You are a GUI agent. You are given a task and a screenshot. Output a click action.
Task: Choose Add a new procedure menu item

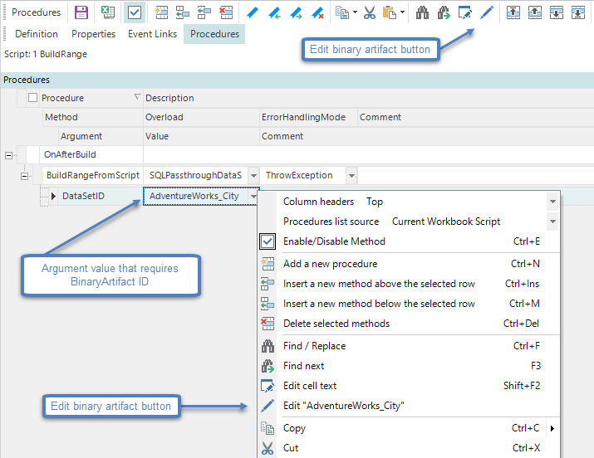coord(409,264)
